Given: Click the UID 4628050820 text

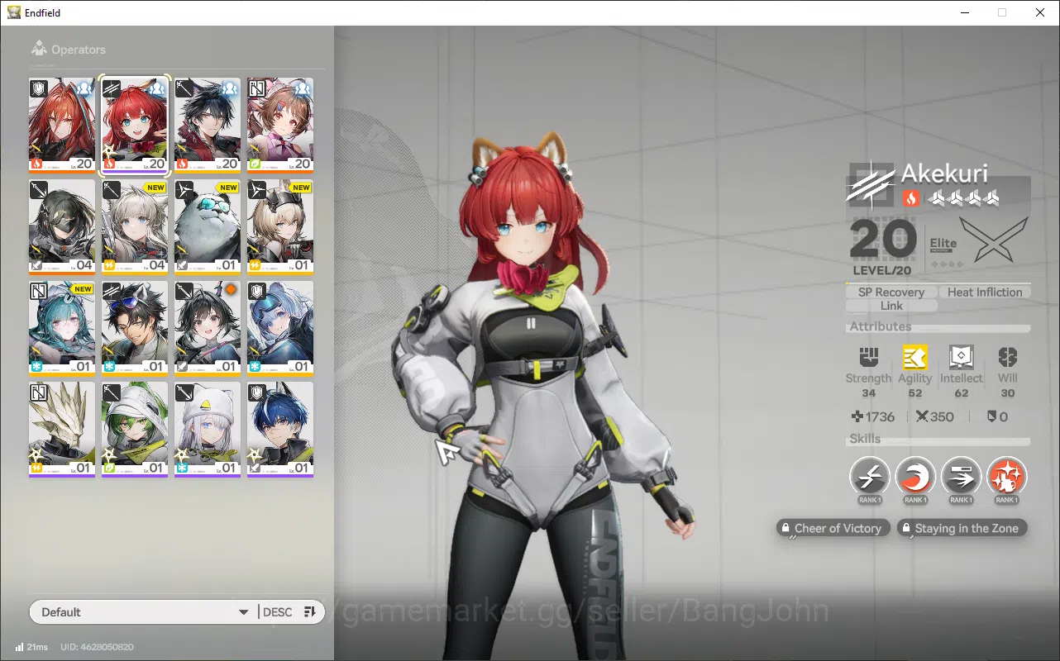Looking at the screenshot, I should pyautogui.click(x=98, y=647).
